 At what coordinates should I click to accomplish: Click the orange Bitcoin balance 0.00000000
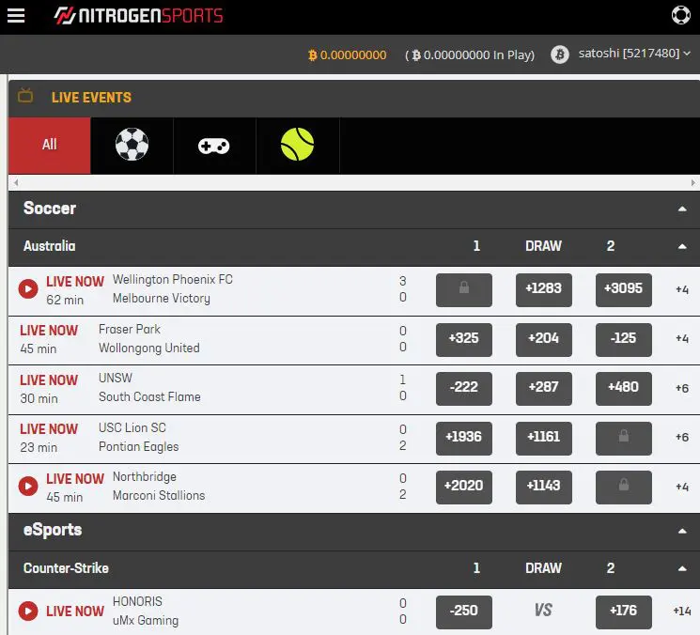tap(348, 54)
